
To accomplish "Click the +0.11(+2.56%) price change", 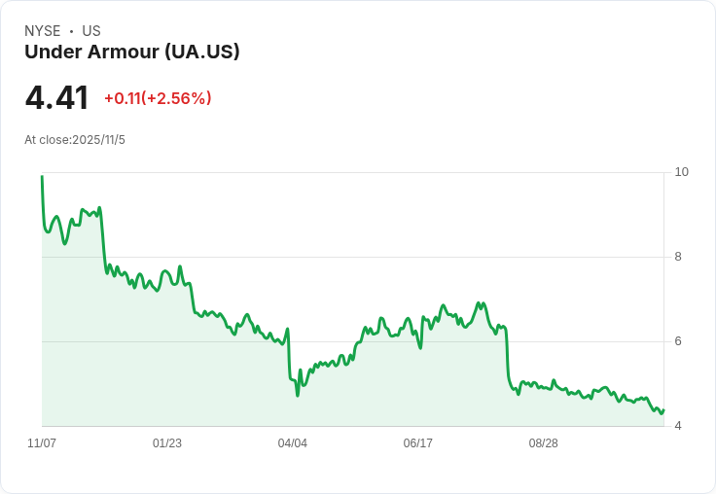I will tap(158, 98).
